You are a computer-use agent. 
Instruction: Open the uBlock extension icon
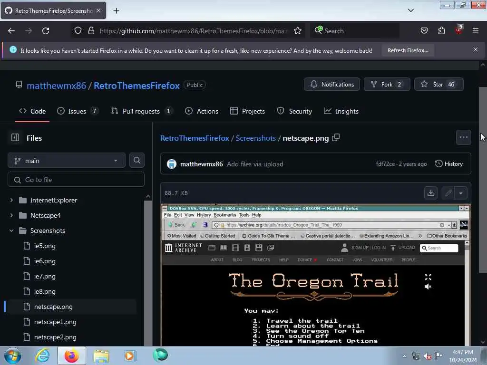coord(459,30)
